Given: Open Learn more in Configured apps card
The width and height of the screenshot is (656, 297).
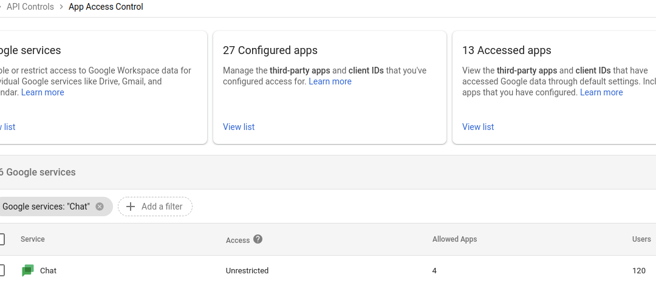Looking at the screenshot, I should (x=330, y=81).
